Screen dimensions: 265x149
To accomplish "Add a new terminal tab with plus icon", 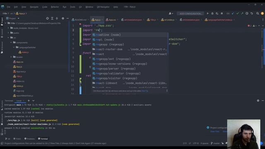I will [29, 101].
